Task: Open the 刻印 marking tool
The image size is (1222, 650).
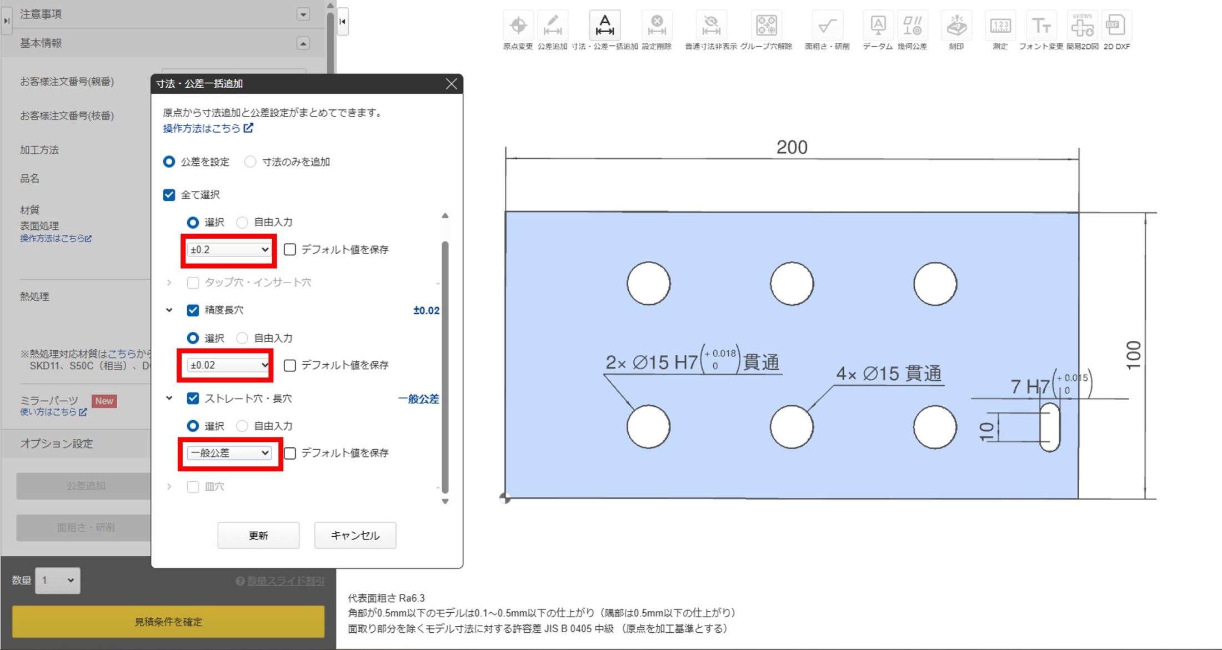Action: [x=956, y=25]
